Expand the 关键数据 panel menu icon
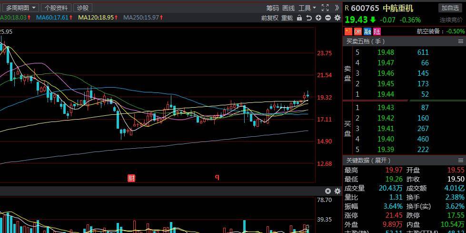Image resolution: width=466 pixels, height=233 pixels. (x=461, y=161)
